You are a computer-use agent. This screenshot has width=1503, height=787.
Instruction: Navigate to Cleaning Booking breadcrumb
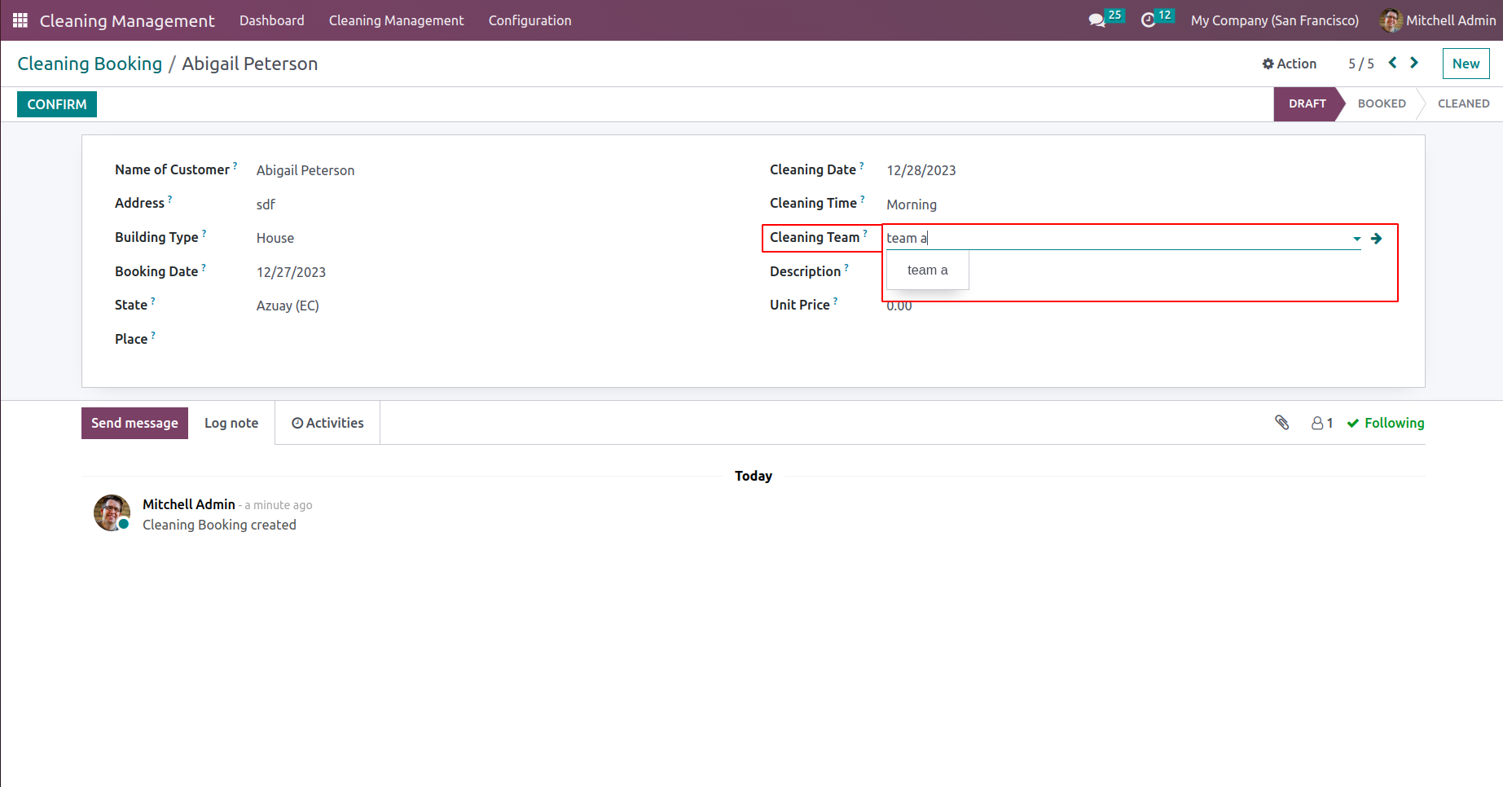pos(90,64)
